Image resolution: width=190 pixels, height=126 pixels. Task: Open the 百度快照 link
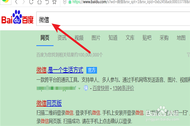[x=101, y=88]
